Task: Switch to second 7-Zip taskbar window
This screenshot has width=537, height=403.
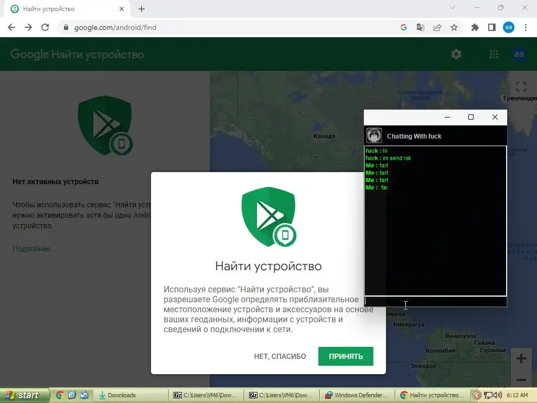Action: (282, 395)
